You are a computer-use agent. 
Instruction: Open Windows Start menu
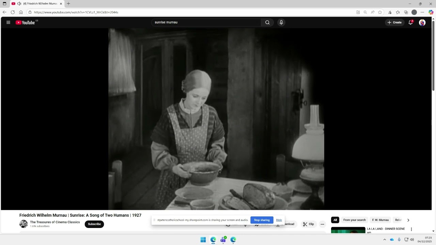pos(203,240)
